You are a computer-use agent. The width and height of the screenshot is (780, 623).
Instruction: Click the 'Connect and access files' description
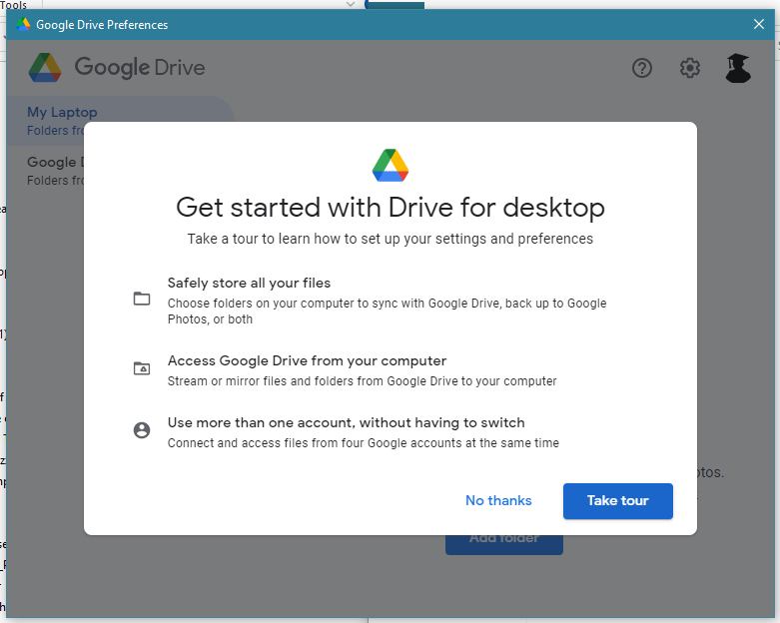click(x=364, y=443)
